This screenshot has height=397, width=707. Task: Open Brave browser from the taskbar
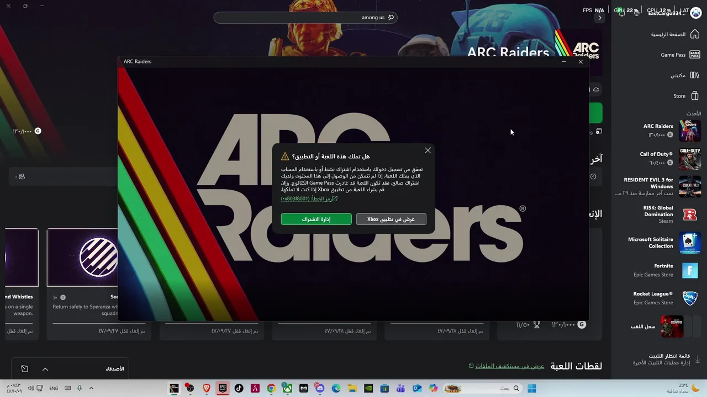coord(207,388)
